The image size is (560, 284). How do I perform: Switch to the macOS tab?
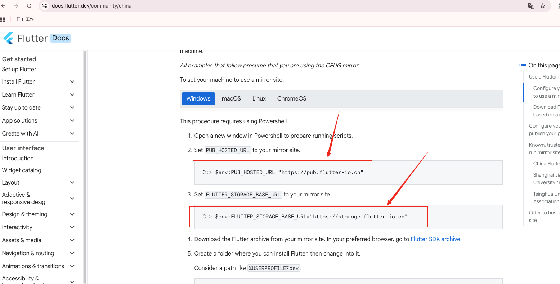click(x=231, y=99)
